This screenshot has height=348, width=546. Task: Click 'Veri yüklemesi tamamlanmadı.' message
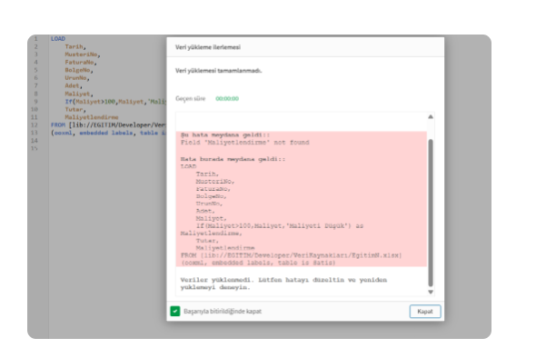pos(218,70)
